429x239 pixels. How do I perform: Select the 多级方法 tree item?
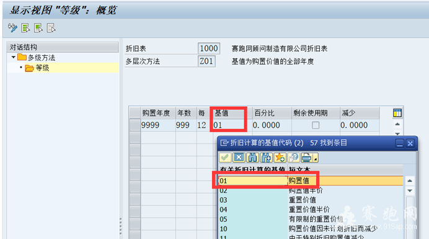42,58
